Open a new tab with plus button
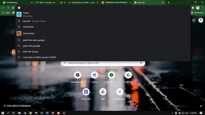Screen dimensions: 205x115 tap(169, 3)
